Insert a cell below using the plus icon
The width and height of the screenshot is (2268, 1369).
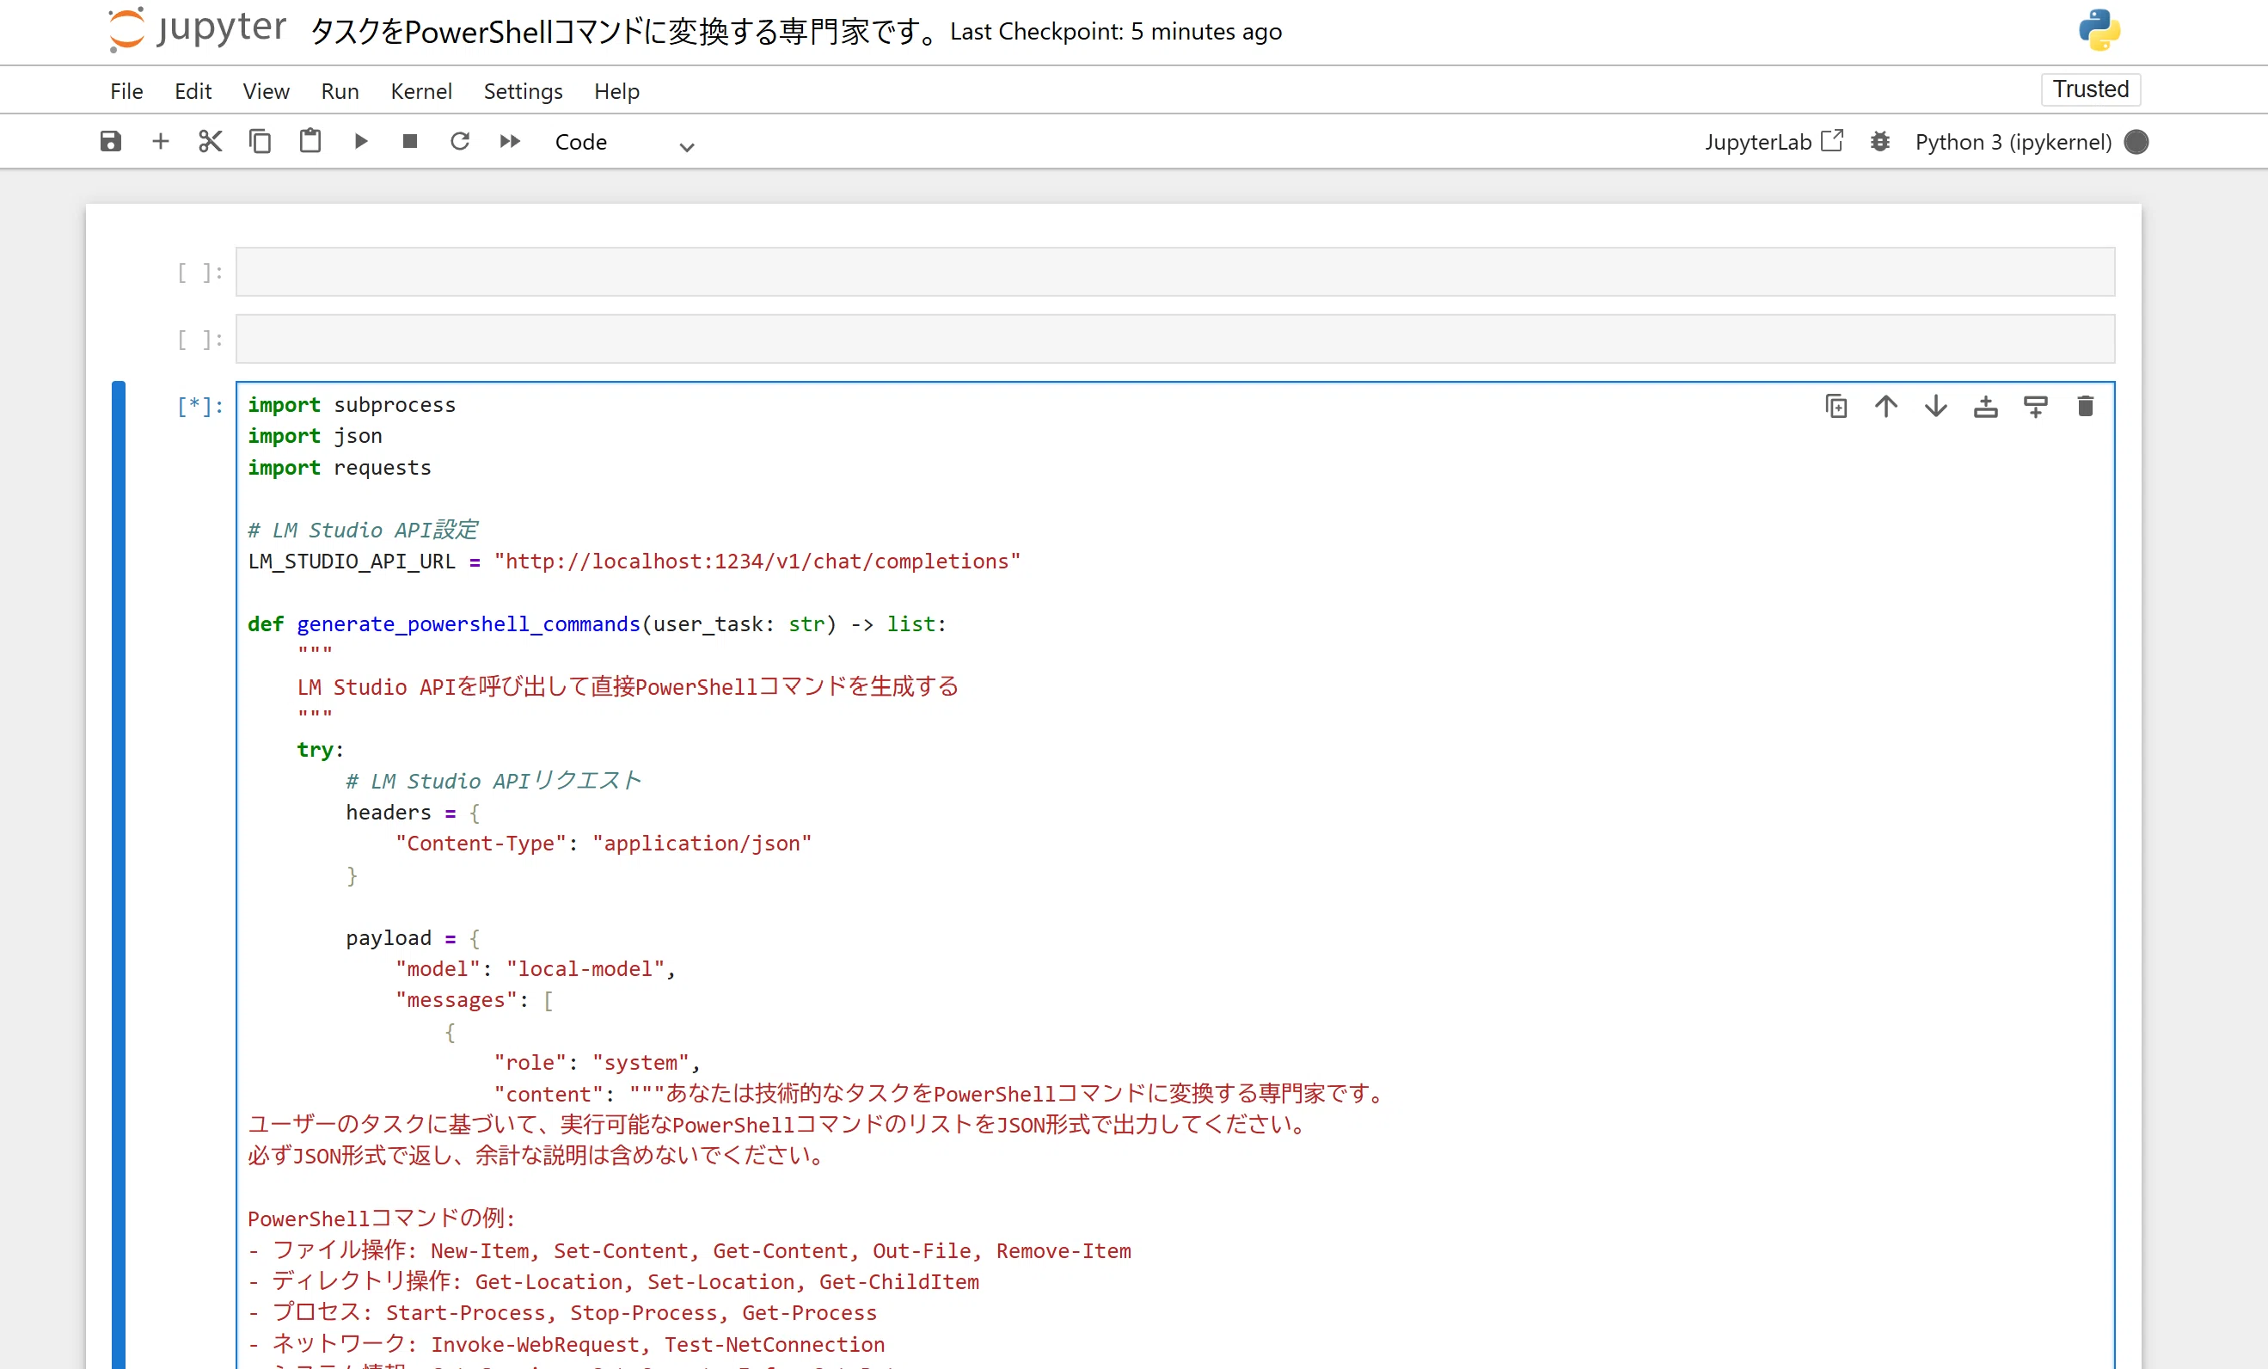[x=160, y=142]
